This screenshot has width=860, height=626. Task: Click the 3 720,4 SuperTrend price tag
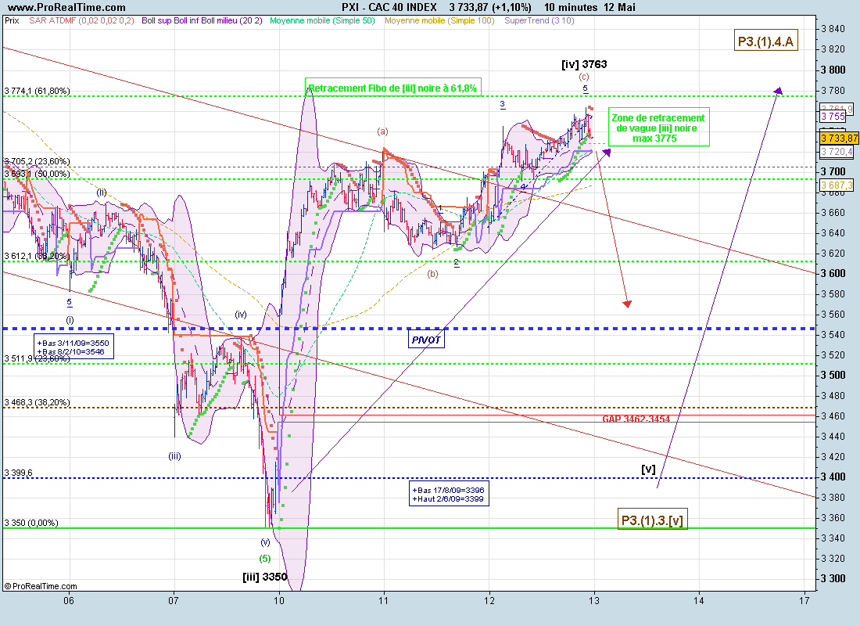(837, 152)
